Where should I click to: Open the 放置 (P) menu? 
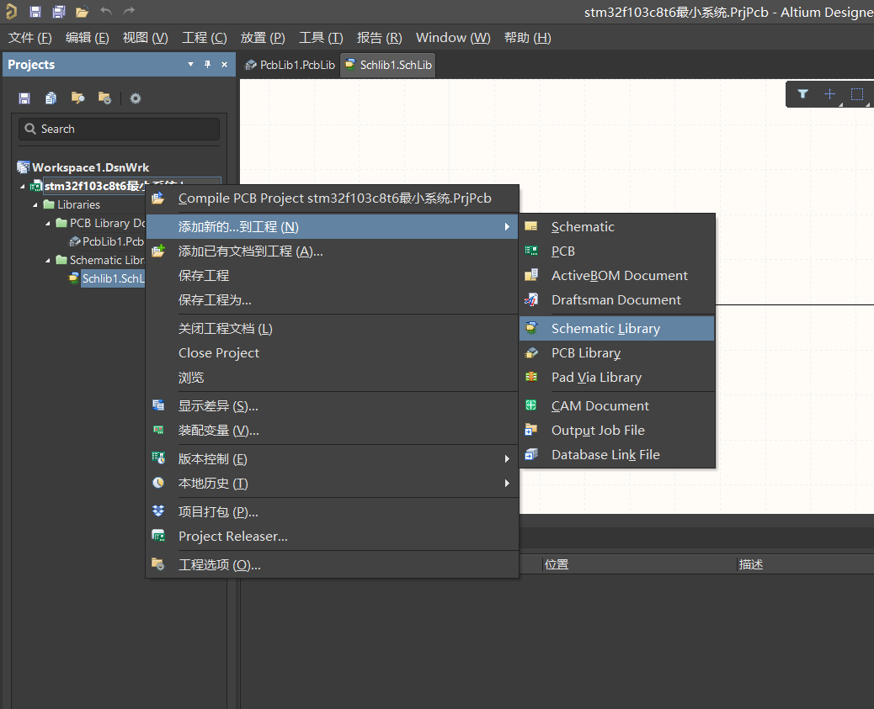click(x=263, y=38)
